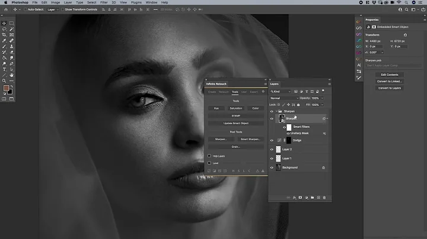Click Smart Sharpen button

coord(250,140)
